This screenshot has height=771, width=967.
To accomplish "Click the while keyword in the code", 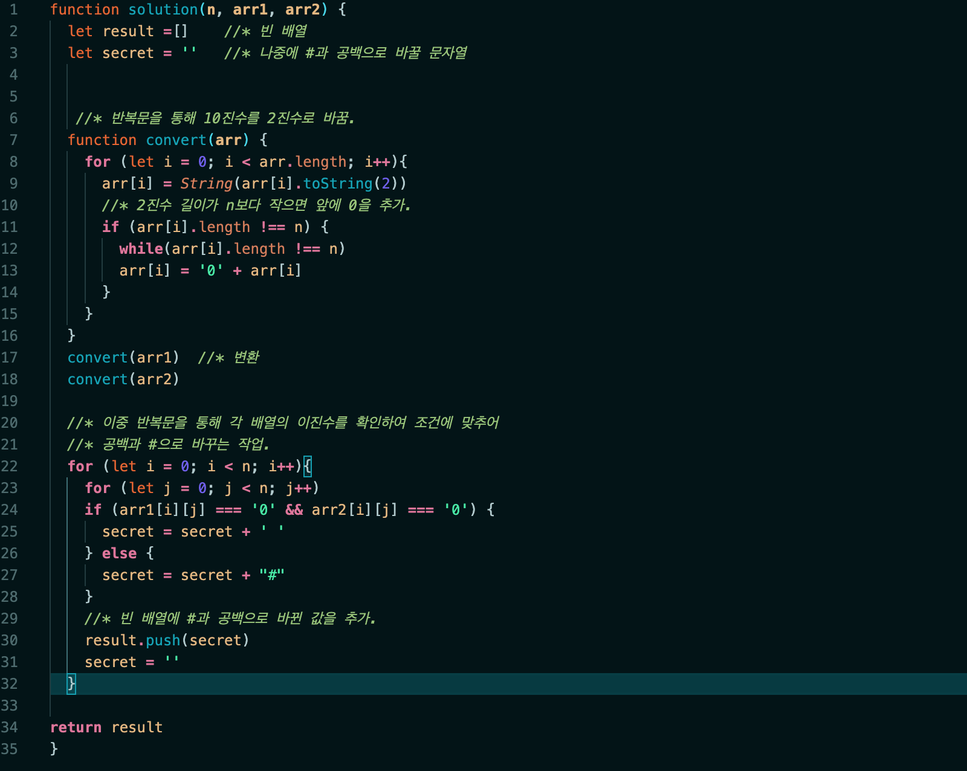I will coord(141,249).
